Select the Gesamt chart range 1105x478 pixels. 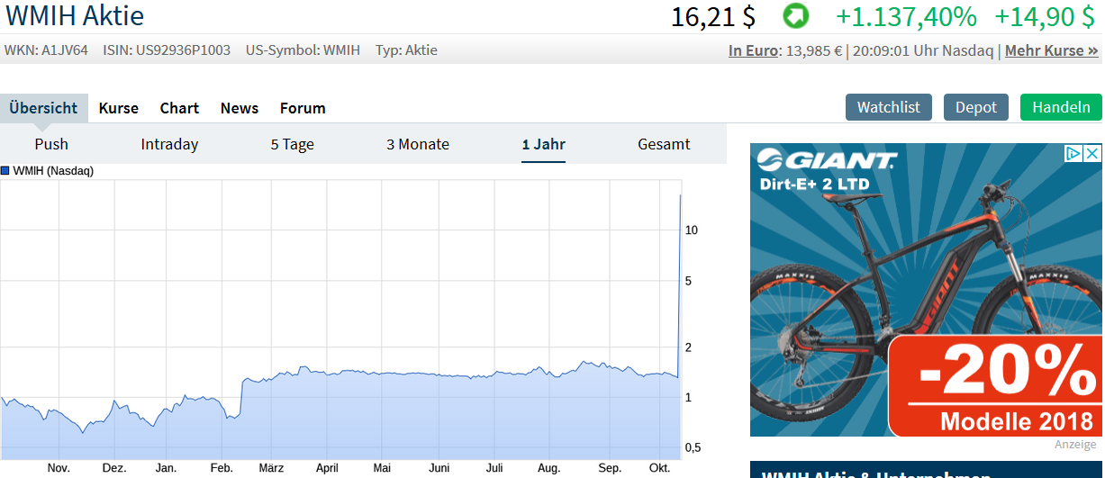tap(664, 144)
